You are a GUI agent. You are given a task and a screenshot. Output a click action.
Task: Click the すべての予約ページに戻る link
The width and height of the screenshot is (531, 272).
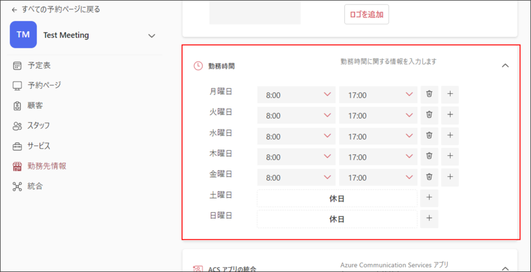tap(61, 9)
